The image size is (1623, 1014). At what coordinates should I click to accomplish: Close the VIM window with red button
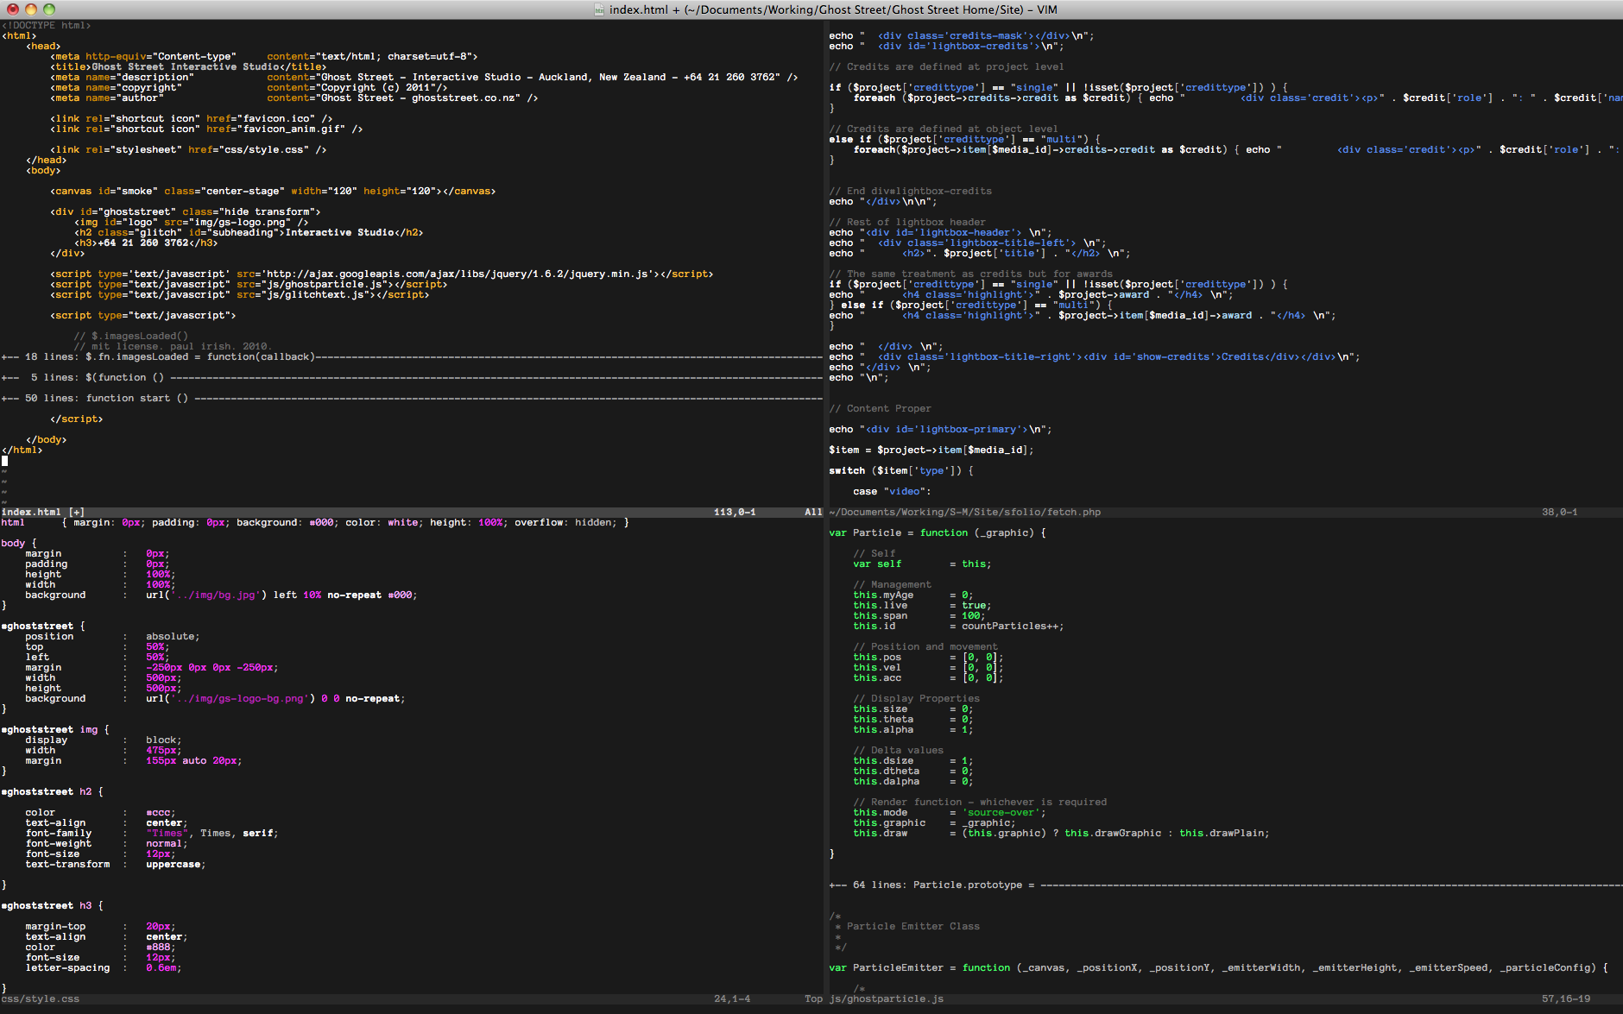click(13, 9)
